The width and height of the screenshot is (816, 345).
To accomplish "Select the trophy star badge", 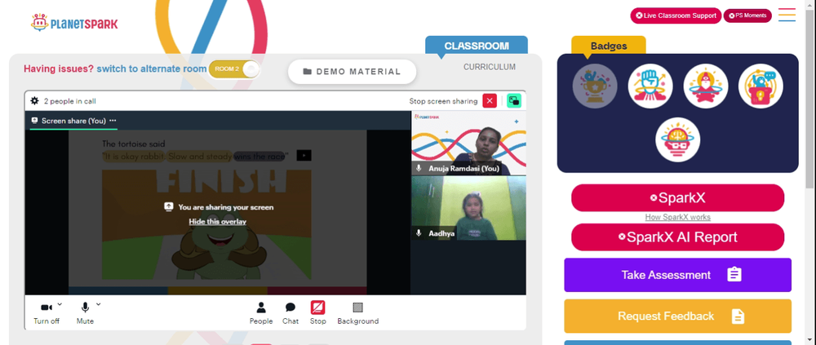I will point(595,86).
